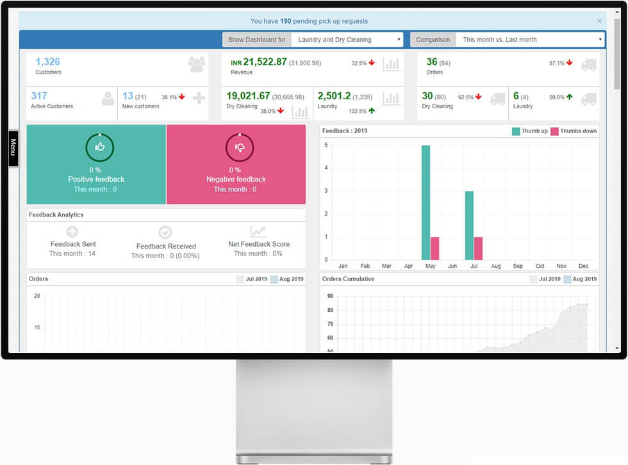Screen dimensions: 628x465
Task: Click the scrollbar down arrow
Action: pyautogui.click(x=617, y=348)
